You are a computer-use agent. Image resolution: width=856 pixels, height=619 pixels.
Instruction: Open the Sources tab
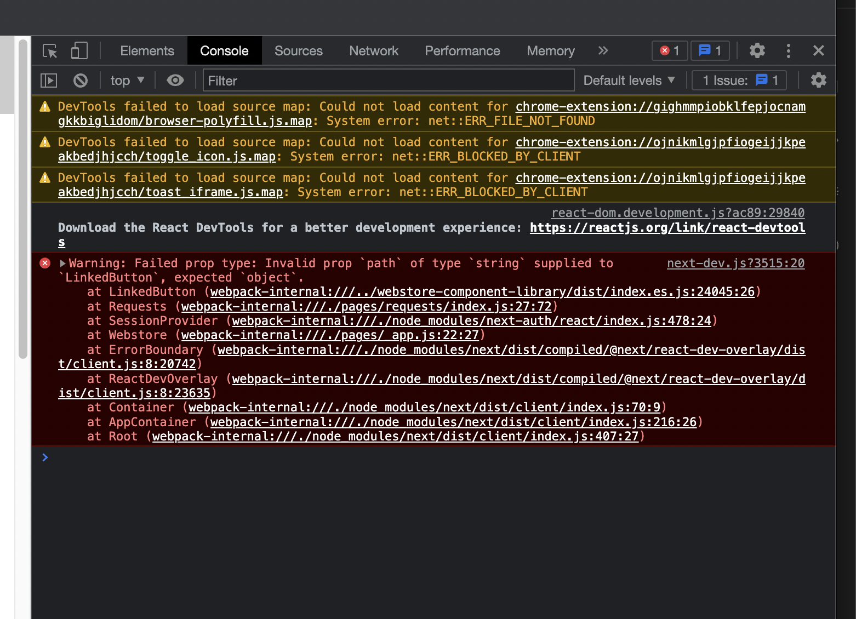tap(299, 51)
